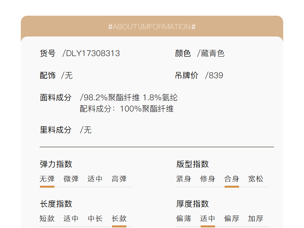Click the 颜色 label
This screenshot has width=304, height=228.
[x=183, y=53]
